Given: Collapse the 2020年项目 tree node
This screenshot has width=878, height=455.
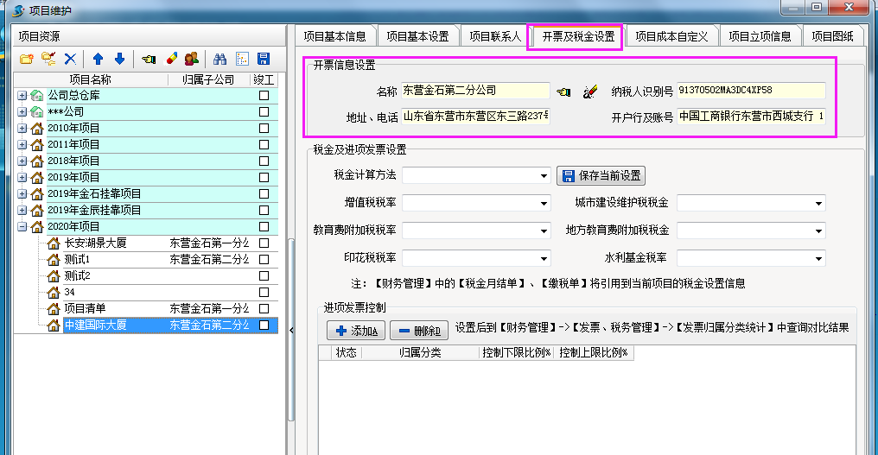Looking at the screenshot, I should pos(22,227).
